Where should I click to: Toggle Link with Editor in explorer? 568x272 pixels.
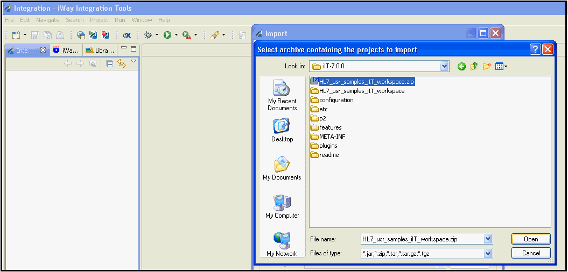(122, 64)
